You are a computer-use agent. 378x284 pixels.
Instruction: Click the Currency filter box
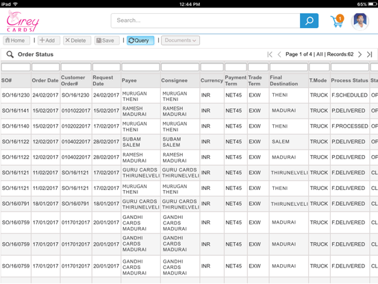click(x=212, y=67)
